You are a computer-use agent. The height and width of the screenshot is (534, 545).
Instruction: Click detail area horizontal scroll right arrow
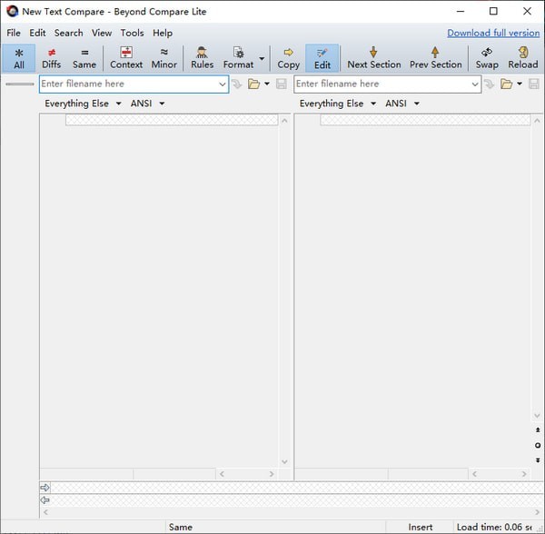tap(538, 512)
